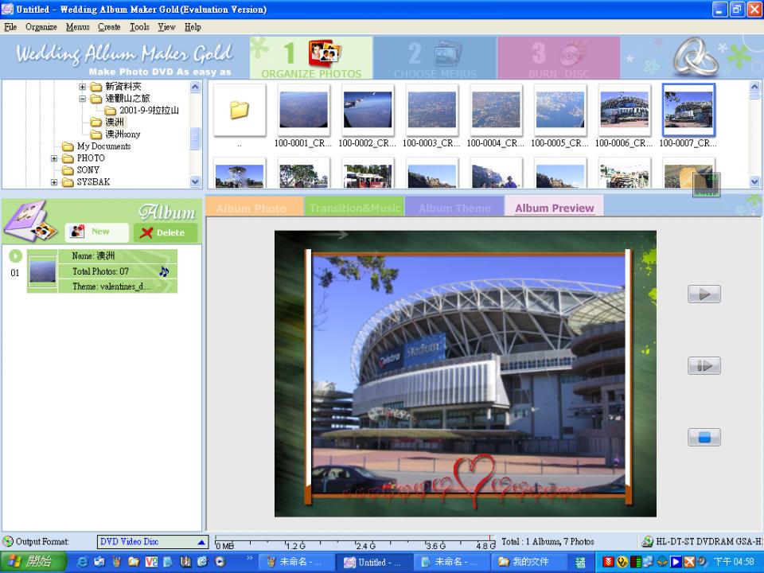Delete the selected album

[x=164, y=232]
